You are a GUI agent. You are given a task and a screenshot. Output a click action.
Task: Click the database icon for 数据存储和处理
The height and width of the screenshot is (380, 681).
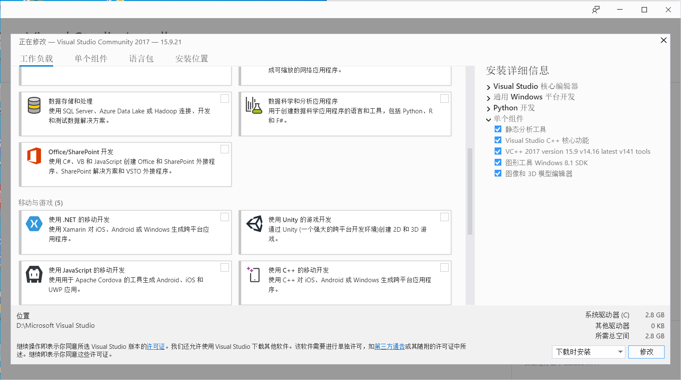(34, 105)
